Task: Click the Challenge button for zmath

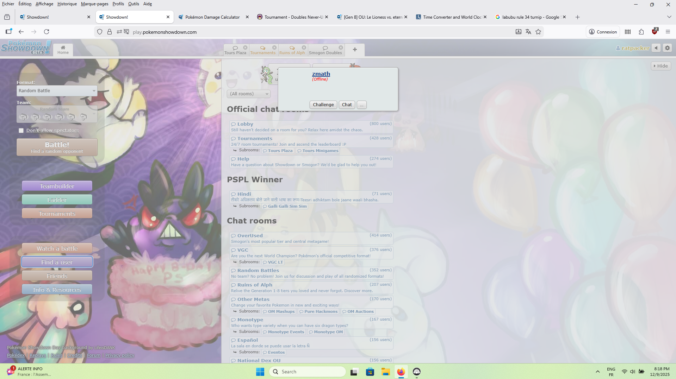Action: click(x=323, y=105)
